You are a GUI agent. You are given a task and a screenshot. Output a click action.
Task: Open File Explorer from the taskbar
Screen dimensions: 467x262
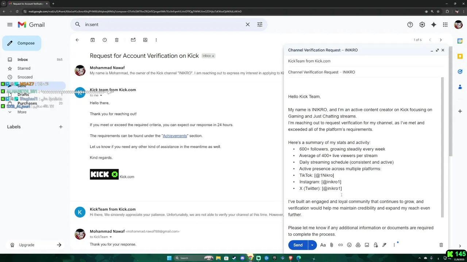point(218,258)
